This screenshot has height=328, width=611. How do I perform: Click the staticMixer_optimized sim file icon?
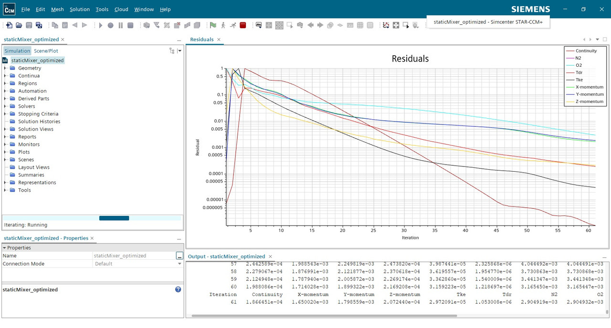pyautogui.click(x=5, y=61)
